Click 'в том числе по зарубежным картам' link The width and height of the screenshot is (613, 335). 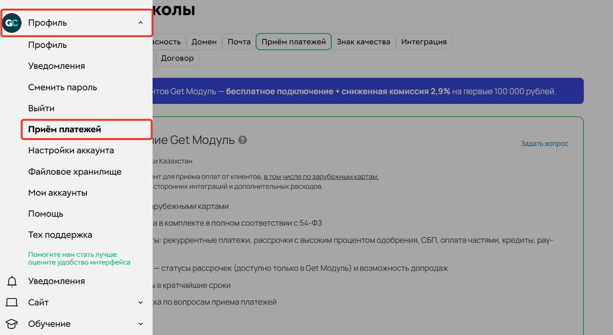pyautogui.click(x=321, y=177)
